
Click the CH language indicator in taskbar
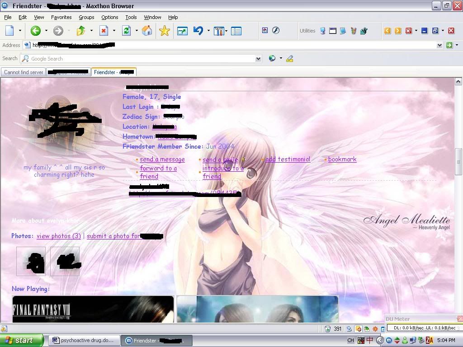(350, 340)
